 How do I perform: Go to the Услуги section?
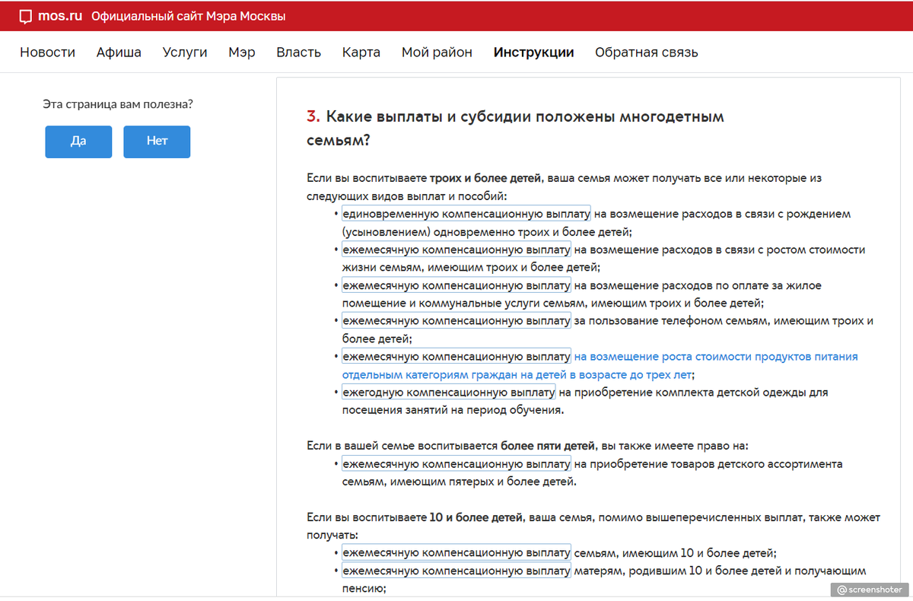(185, 52)
